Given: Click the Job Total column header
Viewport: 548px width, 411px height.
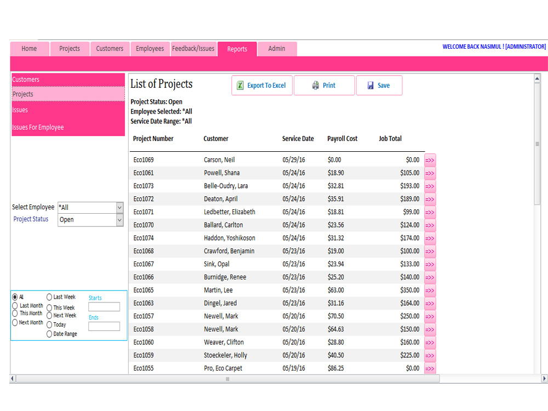Looking at the screenshot, I should point(390,139).
